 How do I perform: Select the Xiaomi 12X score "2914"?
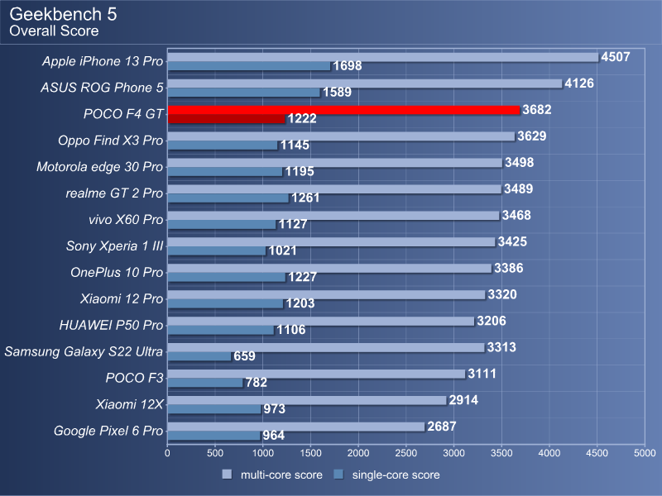point(463,400)
